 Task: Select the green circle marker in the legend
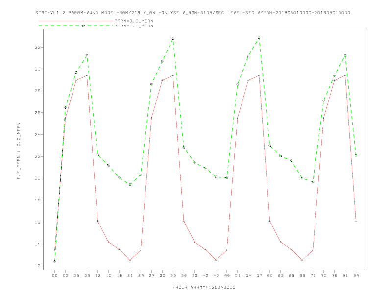coord(83,26)
